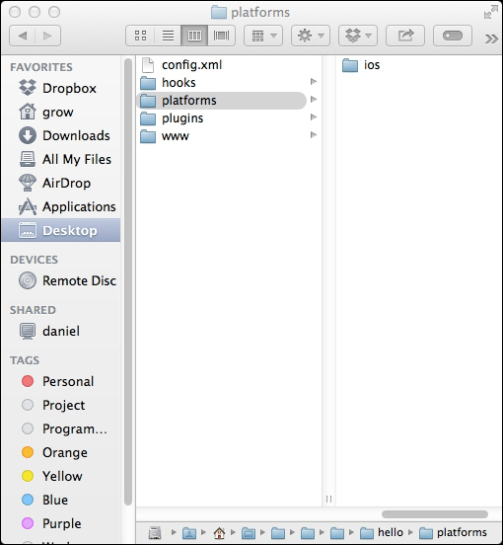This screenshot has height=545, width=503.
Task: Open the item arrangement dropdown
Action: 263,36
